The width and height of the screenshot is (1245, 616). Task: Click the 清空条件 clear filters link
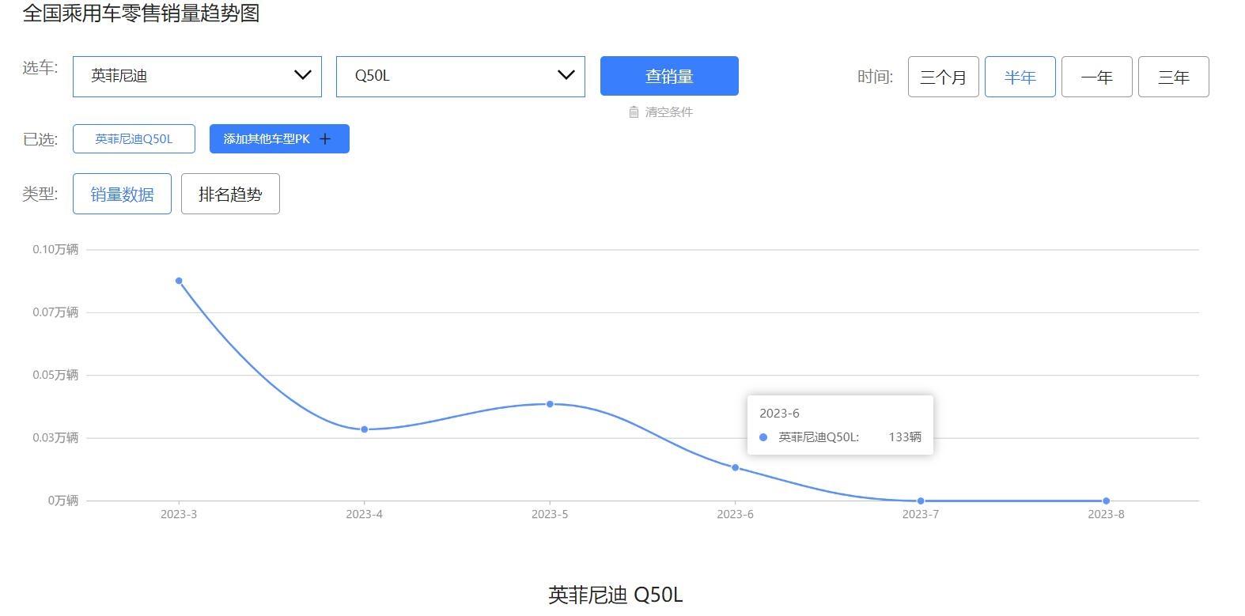coord(668,112)
